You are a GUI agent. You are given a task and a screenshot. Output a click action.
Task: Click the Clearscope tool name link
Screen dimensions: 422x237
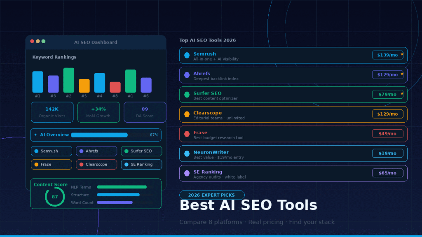208,113
